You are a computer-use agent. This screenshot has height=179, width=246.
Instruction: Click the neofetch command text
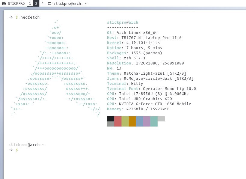pyautogui.click(x=30, y=17)
